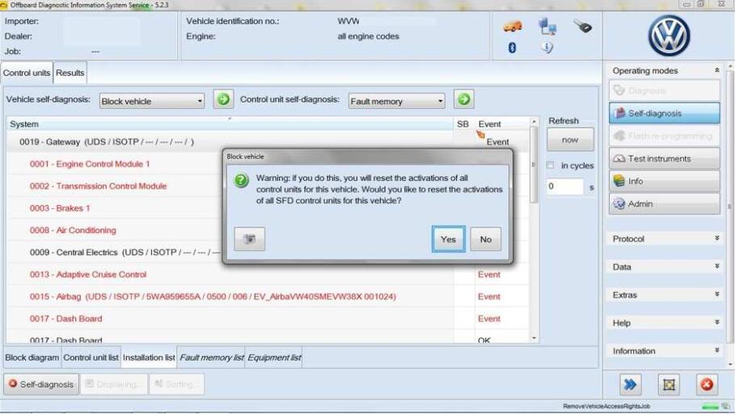Click the red cancel X button
The width and height of the screenshot is (735, 414).
pyautogui.click(x=707, y=384)
